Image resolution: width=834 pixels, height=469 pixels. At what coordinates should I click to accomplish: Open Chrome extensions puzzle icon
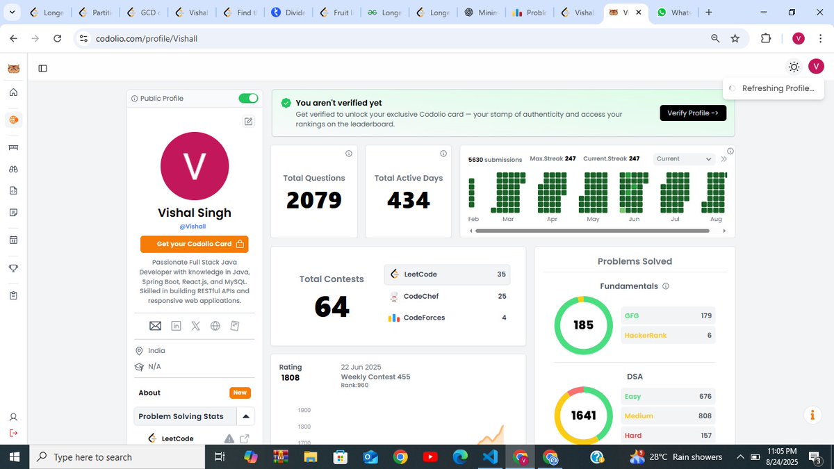[x=766, y=38]
